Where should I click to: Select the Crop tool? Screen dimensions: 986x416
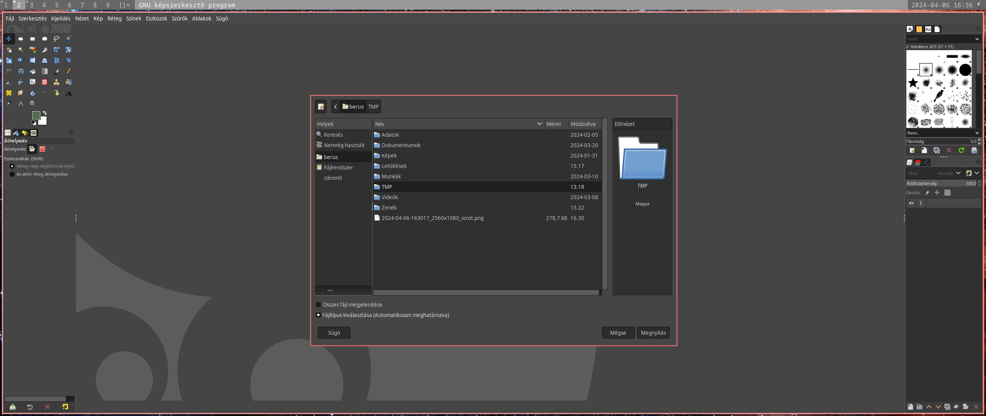(45, 49)
